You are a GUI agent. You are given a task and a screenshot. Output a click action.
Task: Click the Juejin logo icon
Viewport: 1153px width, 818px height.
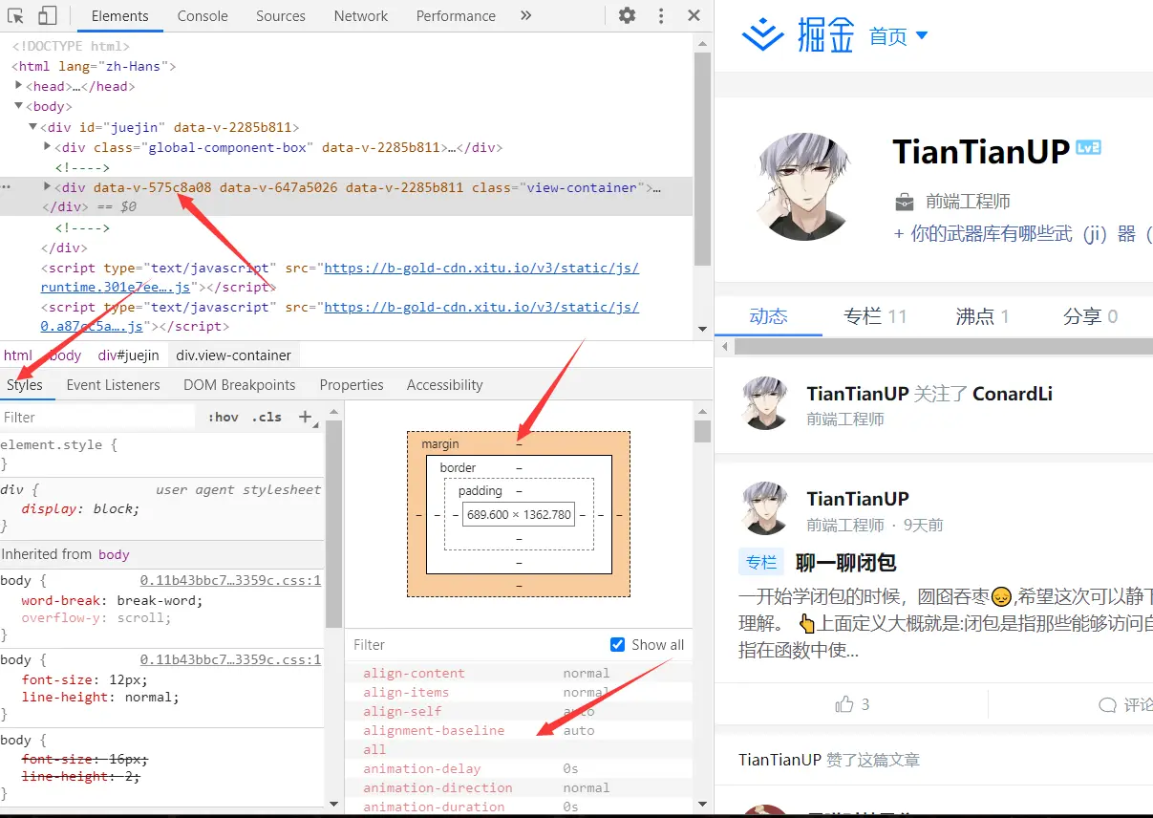click(x=763, y=35)
